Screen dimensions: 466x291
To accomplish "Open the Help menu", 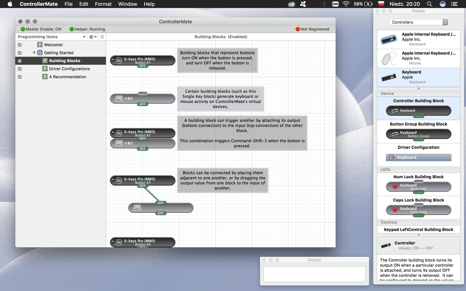I will click(x=149, y=4).
